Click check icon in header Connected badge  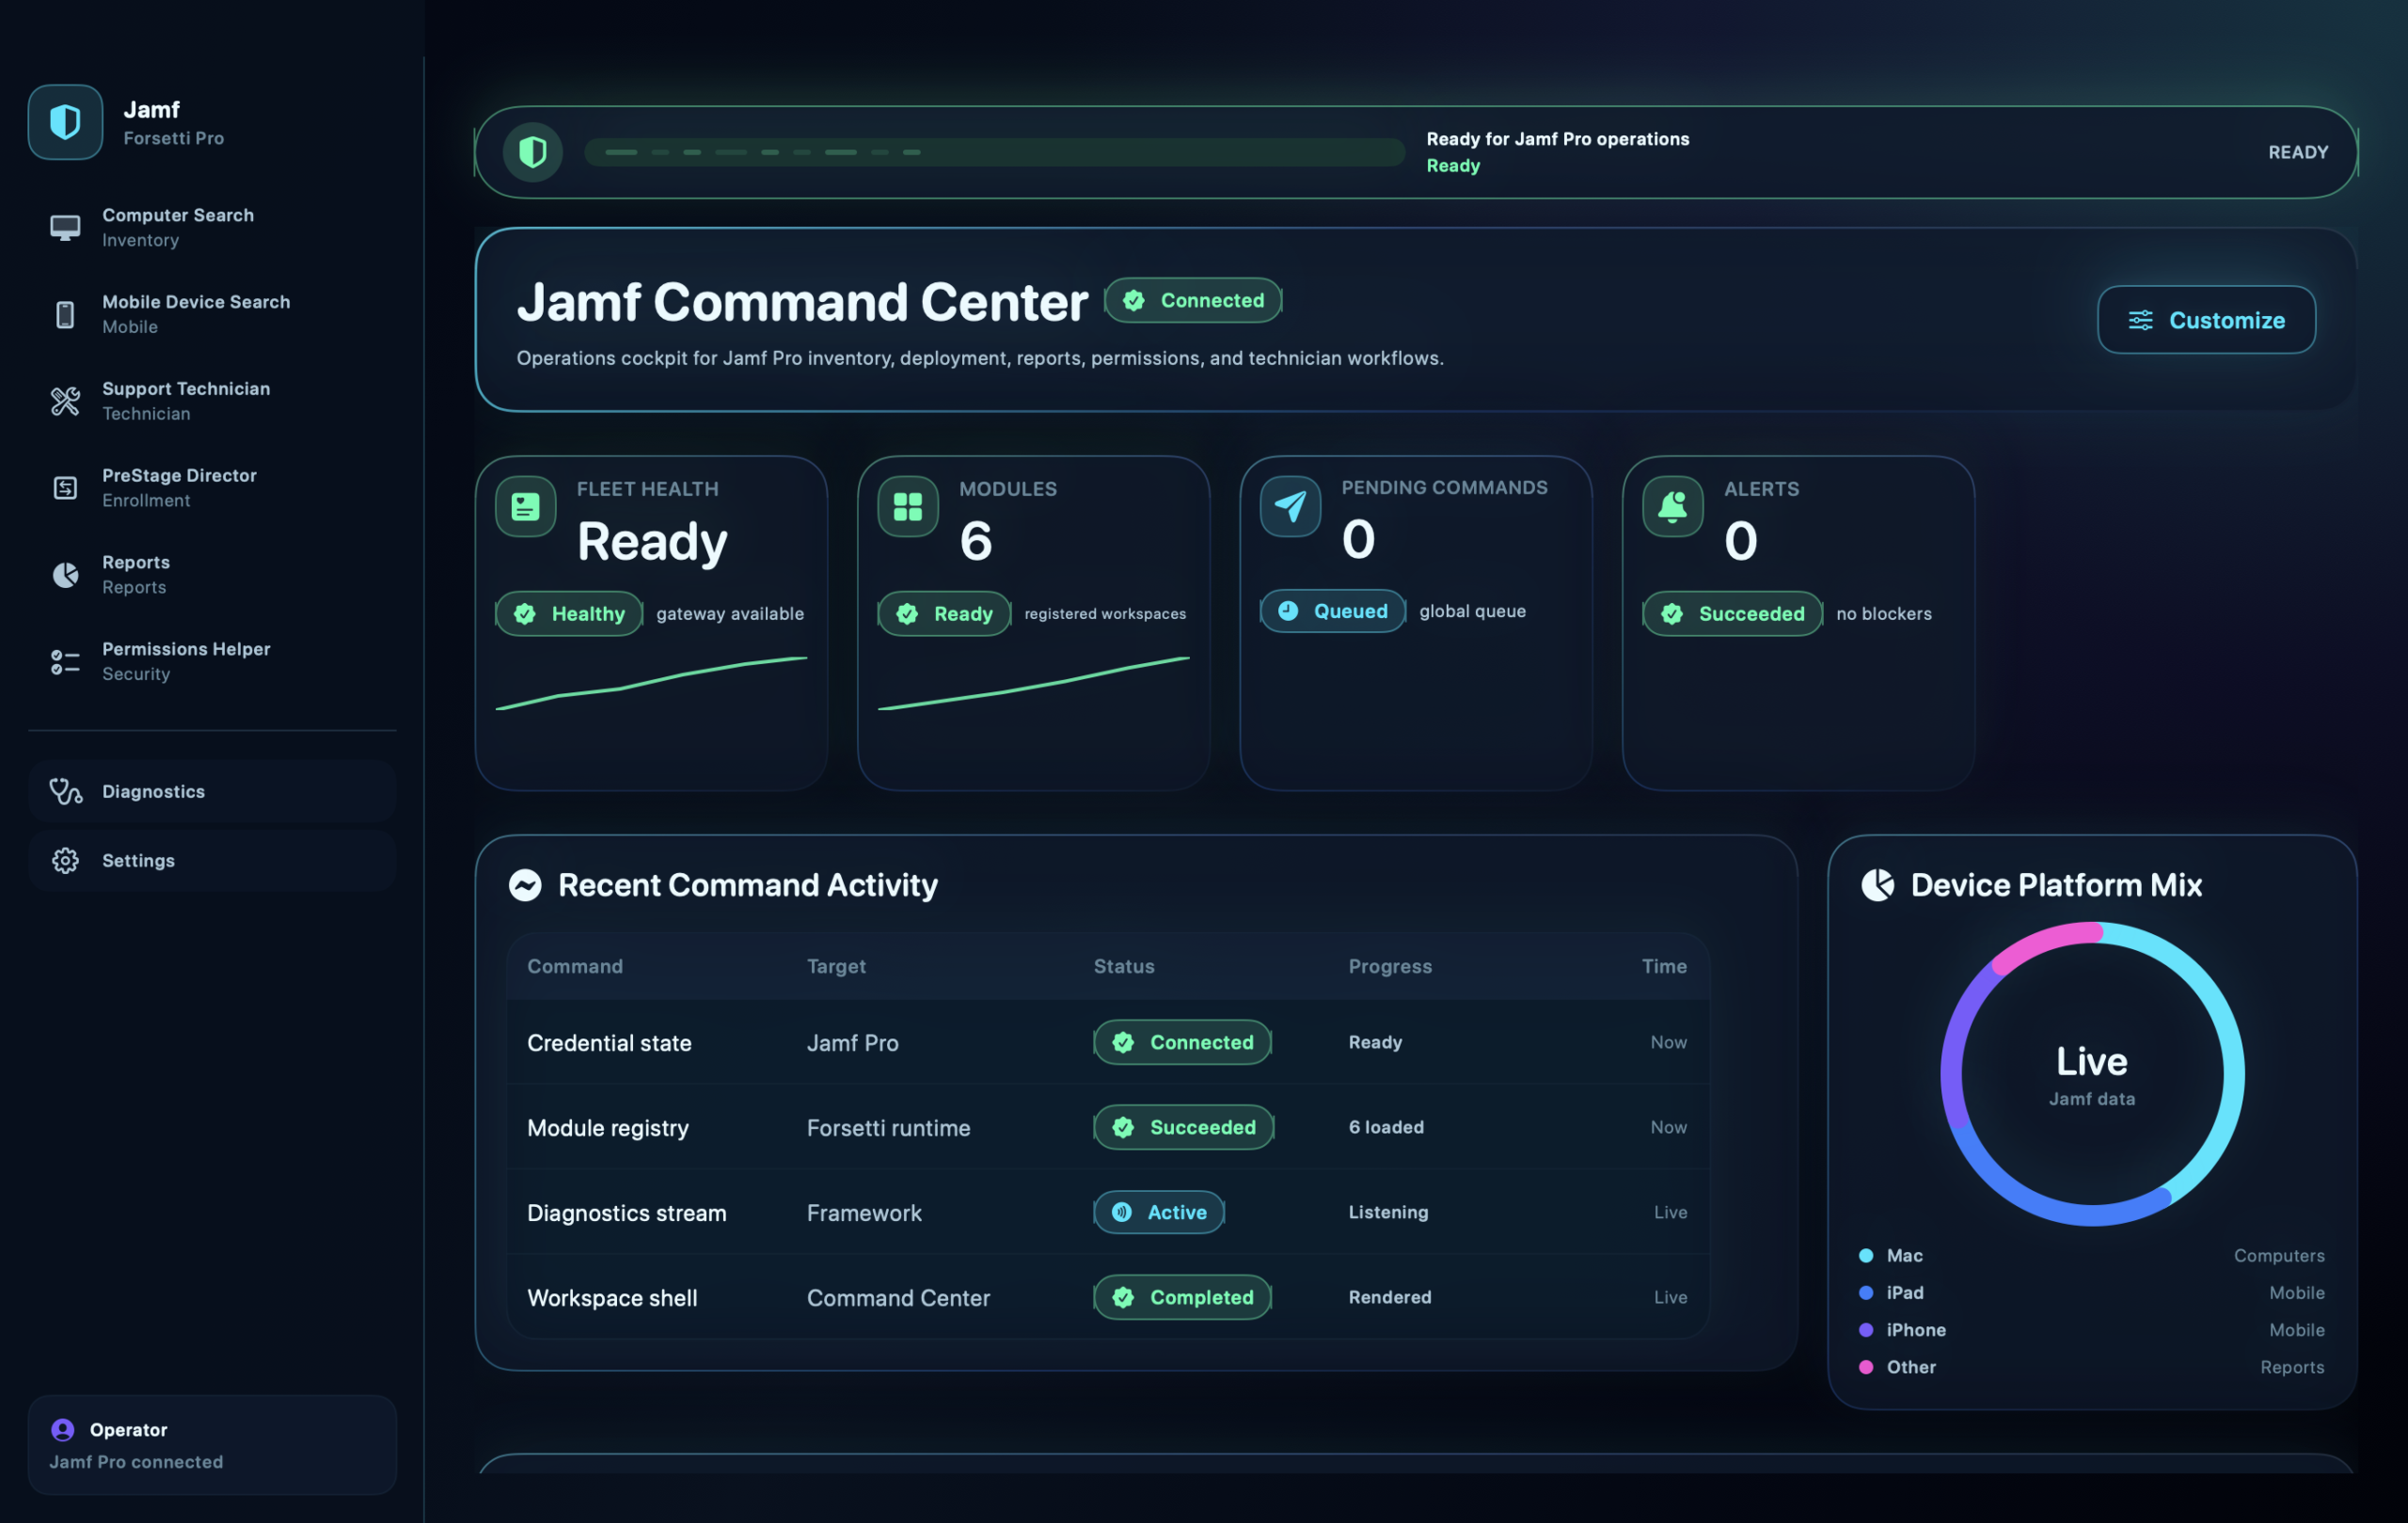click(1134, 301)
